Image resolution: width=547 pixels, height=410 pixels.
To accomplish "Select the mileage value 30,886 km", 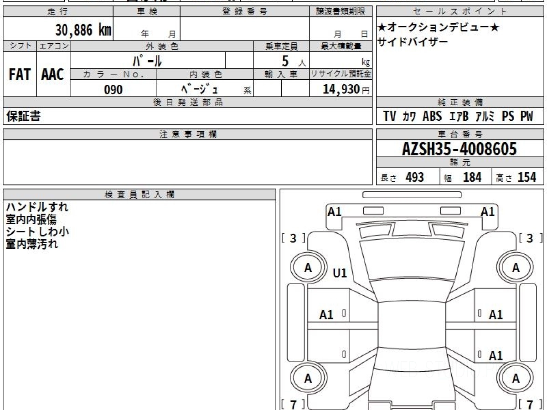I will point(83,30).
